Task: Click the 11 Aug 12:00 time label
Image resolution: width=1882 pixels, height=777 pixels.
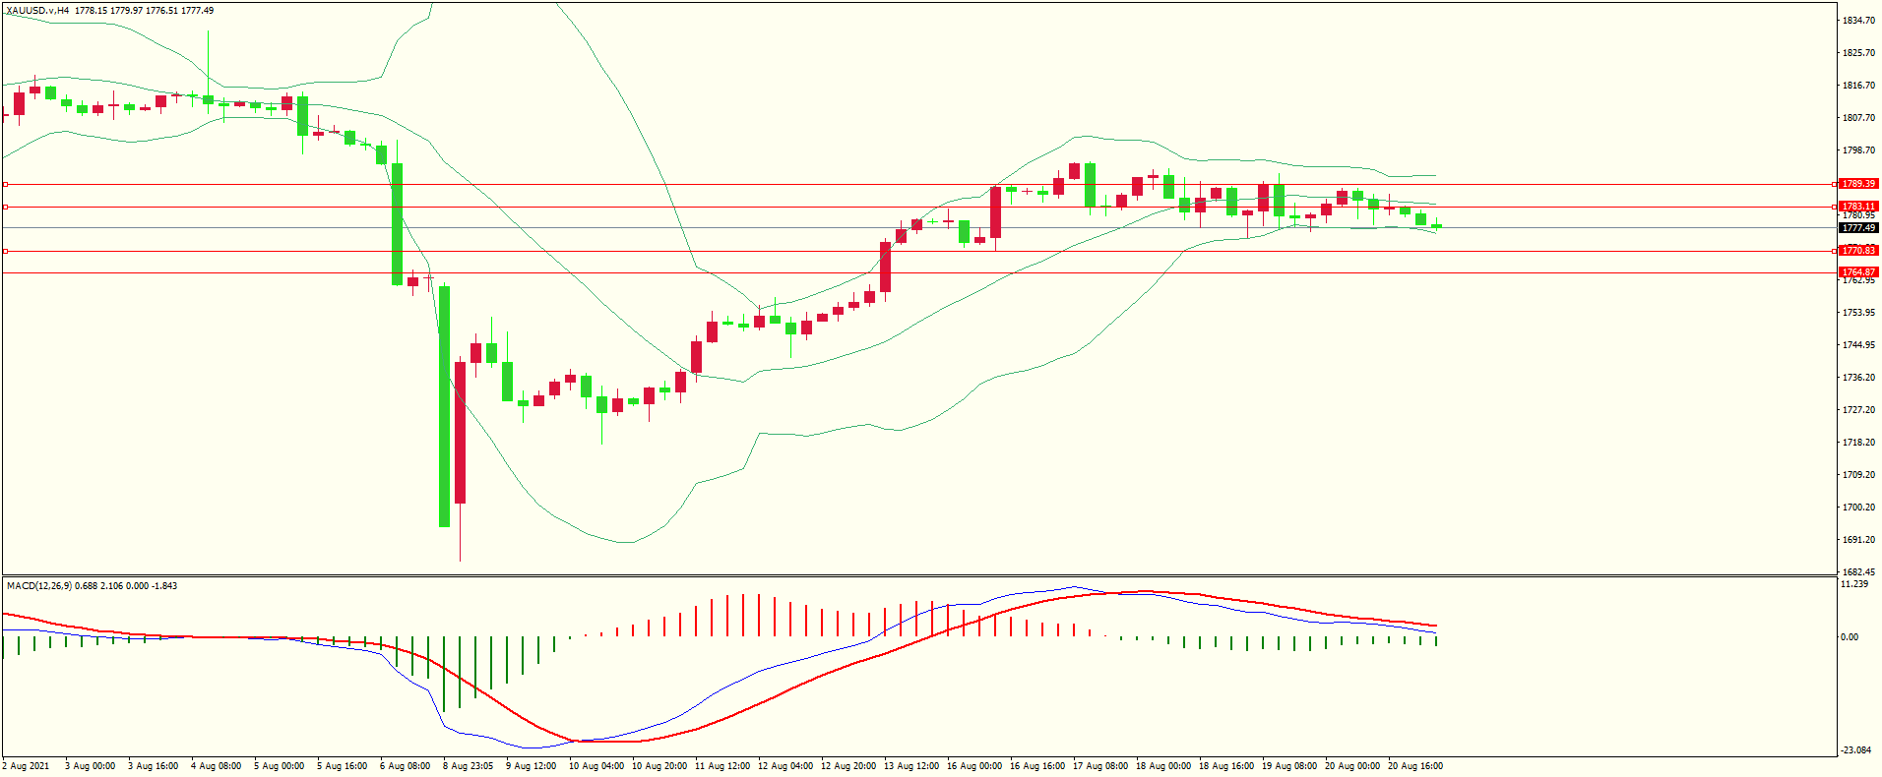Action: tap(722, 766)
